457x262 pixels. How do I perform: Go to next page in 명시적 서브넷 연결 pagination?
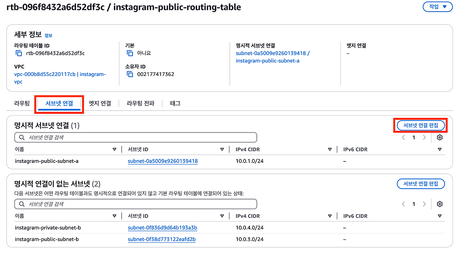(x=424, y=137)
